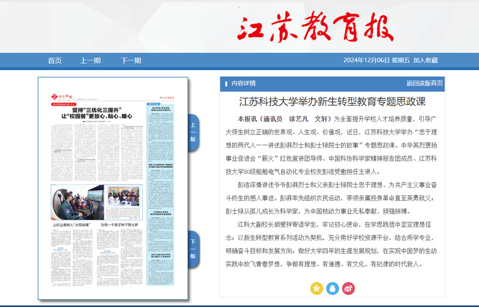The height and width of the screenshot is (307, 479).
Task: Go to 首页 in navigation bar
Action: (x=55, y=61)
